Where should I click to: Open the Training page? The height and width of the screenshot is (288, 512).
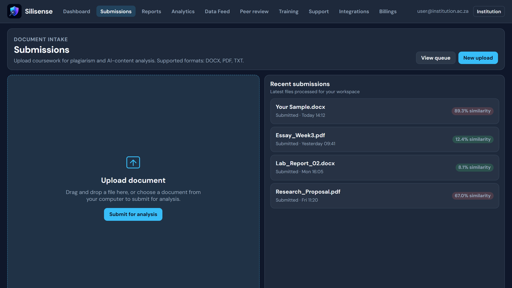coord(288,11)
